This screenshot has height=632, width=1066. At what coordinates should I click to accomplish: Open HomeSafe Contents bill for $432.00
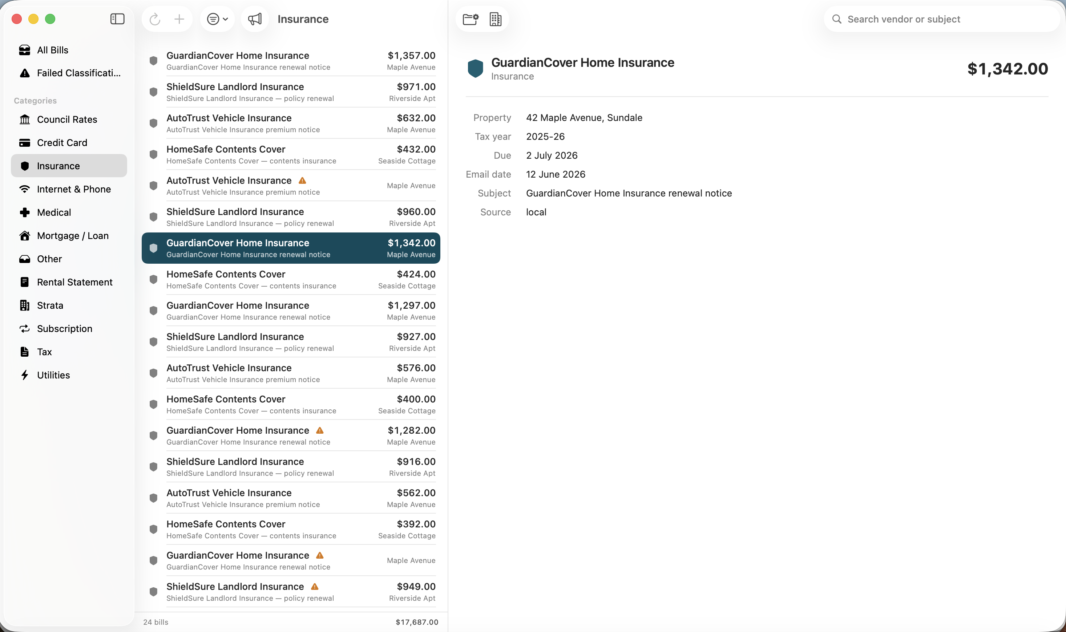[291, 155]
